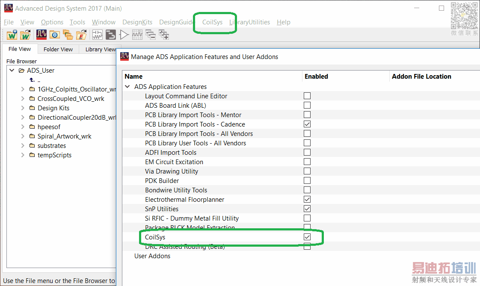Screen dimensions: 480x286
Task: Check PCB Library Import Tools - Mentor
Action: pyautogui.click(x=307, y=115)
